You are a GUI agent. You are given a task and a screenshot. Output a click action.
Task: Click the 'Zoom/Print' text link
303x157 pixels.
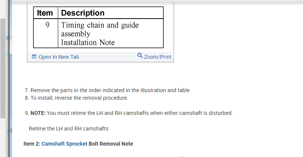tap(158, 57)
